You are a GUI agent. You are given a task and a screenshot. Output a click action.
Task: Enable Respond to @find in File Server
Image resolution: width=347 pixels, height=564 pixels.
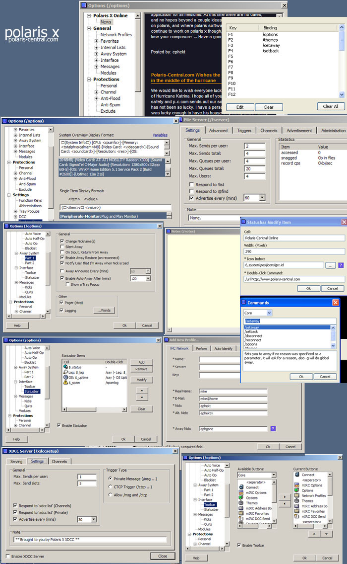[x=192, y=191]
